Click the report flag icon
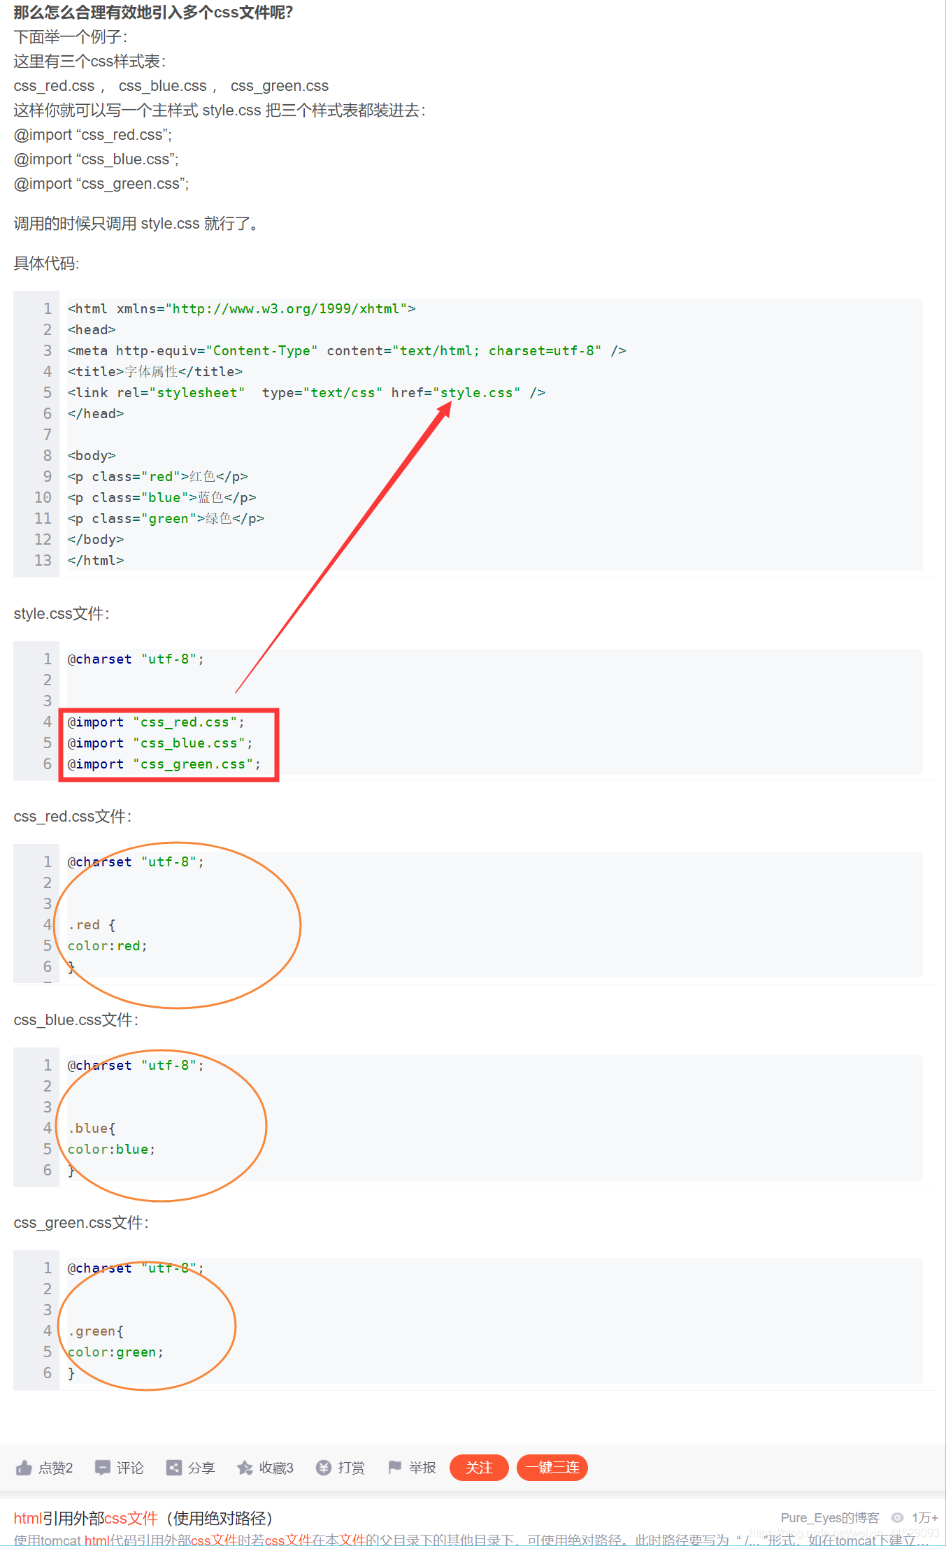This screenshot has width=946, height=1546. [x=395, y=1466]
